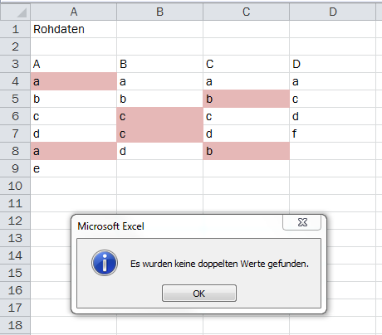Viewport: 382px width, 335px height.
Task: Select cell D7 containing f
Action: coord(333,134)
